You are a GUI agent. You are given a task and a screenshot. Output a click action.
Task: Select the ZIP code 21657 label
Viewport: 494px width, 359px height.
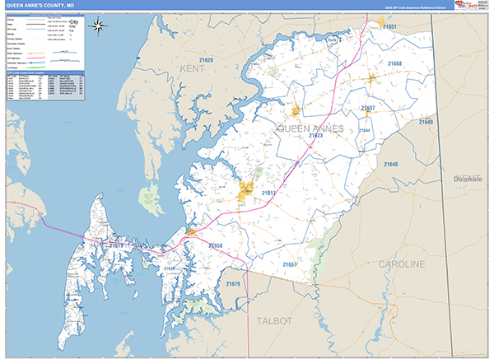tap(290, 264)
